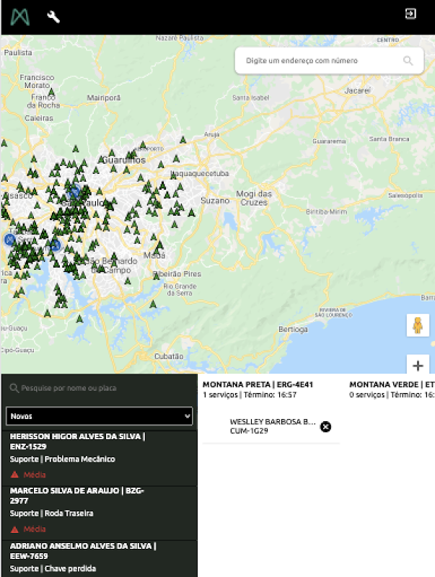
Task: Click the dropdown chevron arrow beside Novos
Action: tap(187, 416)
